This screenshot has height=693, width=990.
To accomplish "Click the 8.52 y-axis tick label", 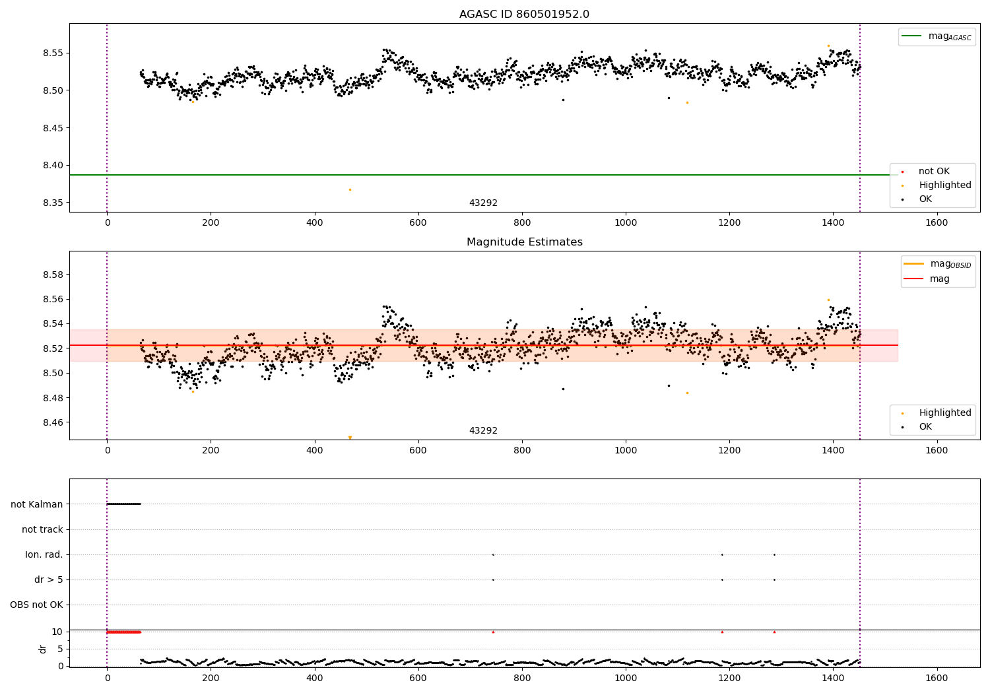I will (x=52, y=348).
